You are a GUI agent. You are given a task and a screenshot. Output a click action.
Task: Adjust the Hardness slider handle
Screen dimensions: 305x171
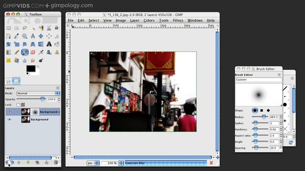[x=255, y=129]
